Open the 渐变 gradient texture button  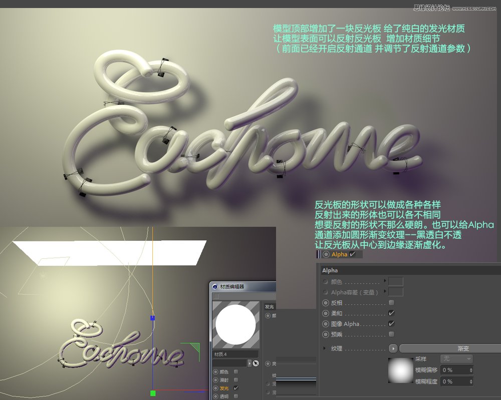pos(462,348)
